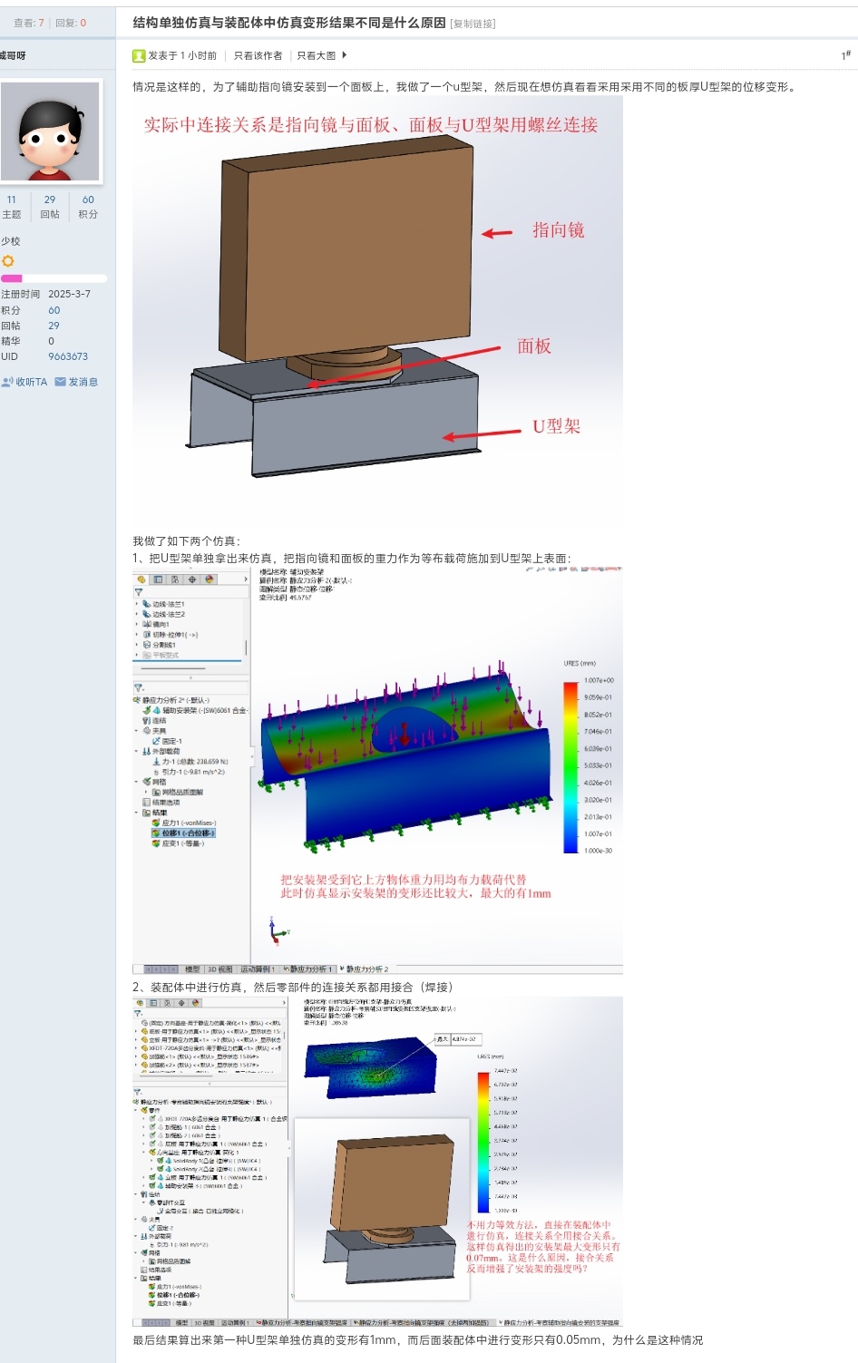This screenshot has width=858, height=1363.
Task: Click the 静应力分析 2 tab in first simulation
Action: [x=366, y=969]
